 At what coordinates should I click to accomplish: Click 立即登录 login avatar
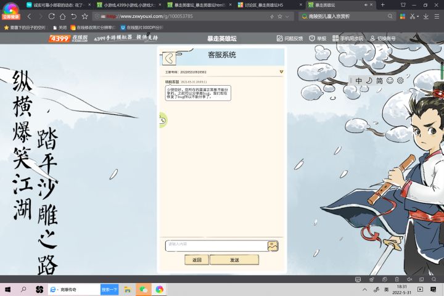[10, 10]
